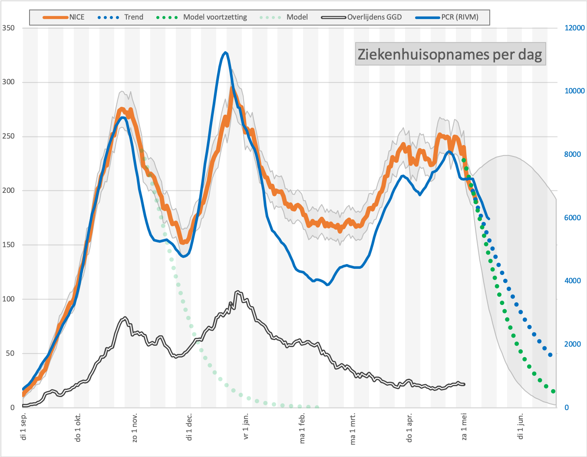Screen dimensions: 587x457
Task: Select the blue PCR (RIVM) line swatch
Action: 428,17
